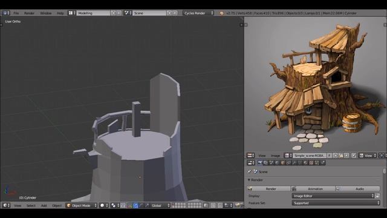Switch to the Render properties tab
This screenshot has width=387, height=218.
click(260, 163)
